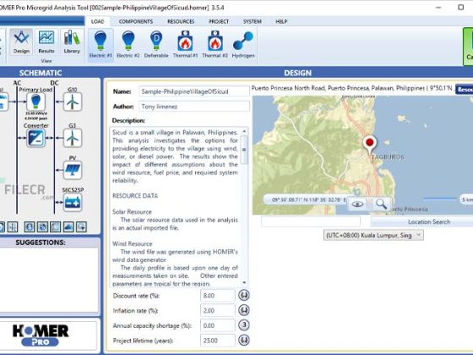
Task: Click the Author field
Action: 194,106
